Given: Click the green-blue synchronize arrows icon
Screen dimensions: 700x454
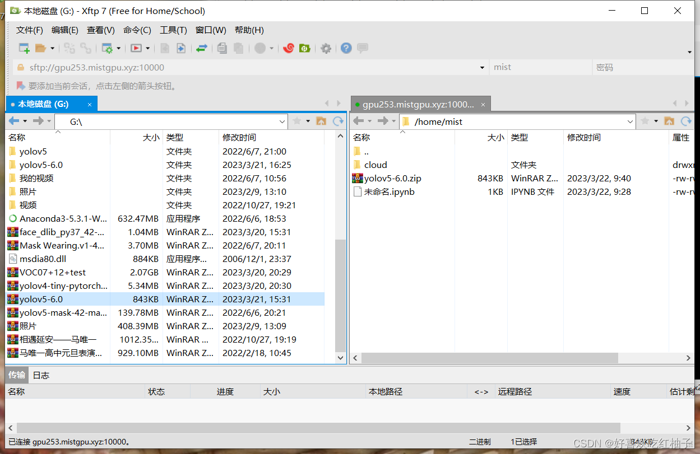Looking at the screenshot, I should tap(202, 48).
